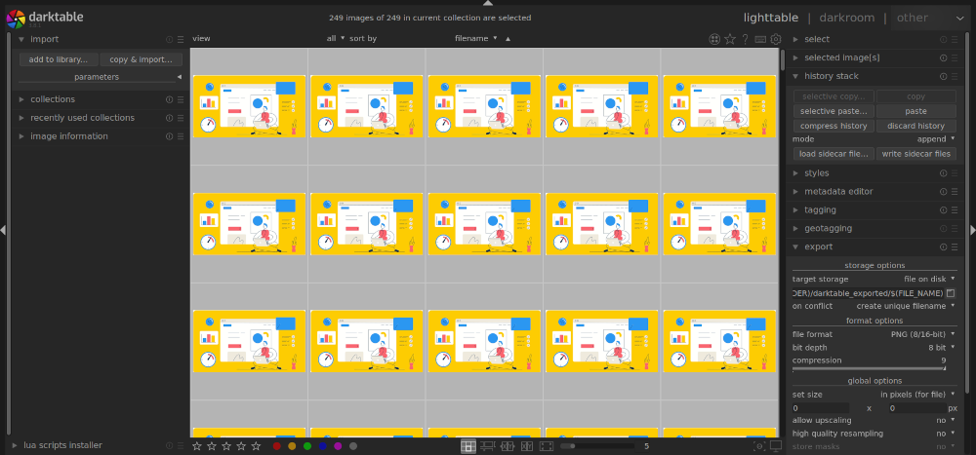Toggle the allow upscaling option

[874, 420]
